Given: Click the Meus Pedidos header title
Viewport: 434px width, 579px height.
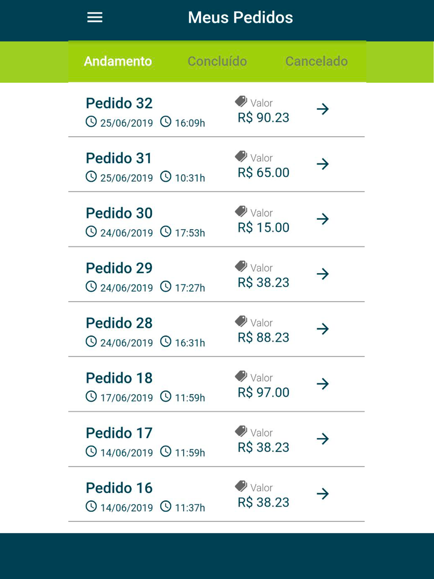Looking at the screenshot, I should pyautogui.click(x=240, y=18).
